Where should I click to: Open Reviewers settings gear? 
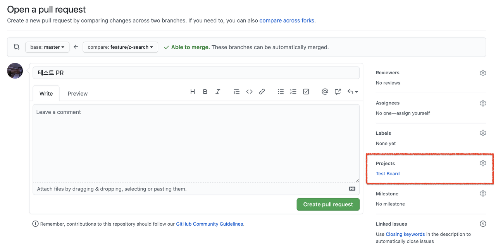click(x=483, y=73)
